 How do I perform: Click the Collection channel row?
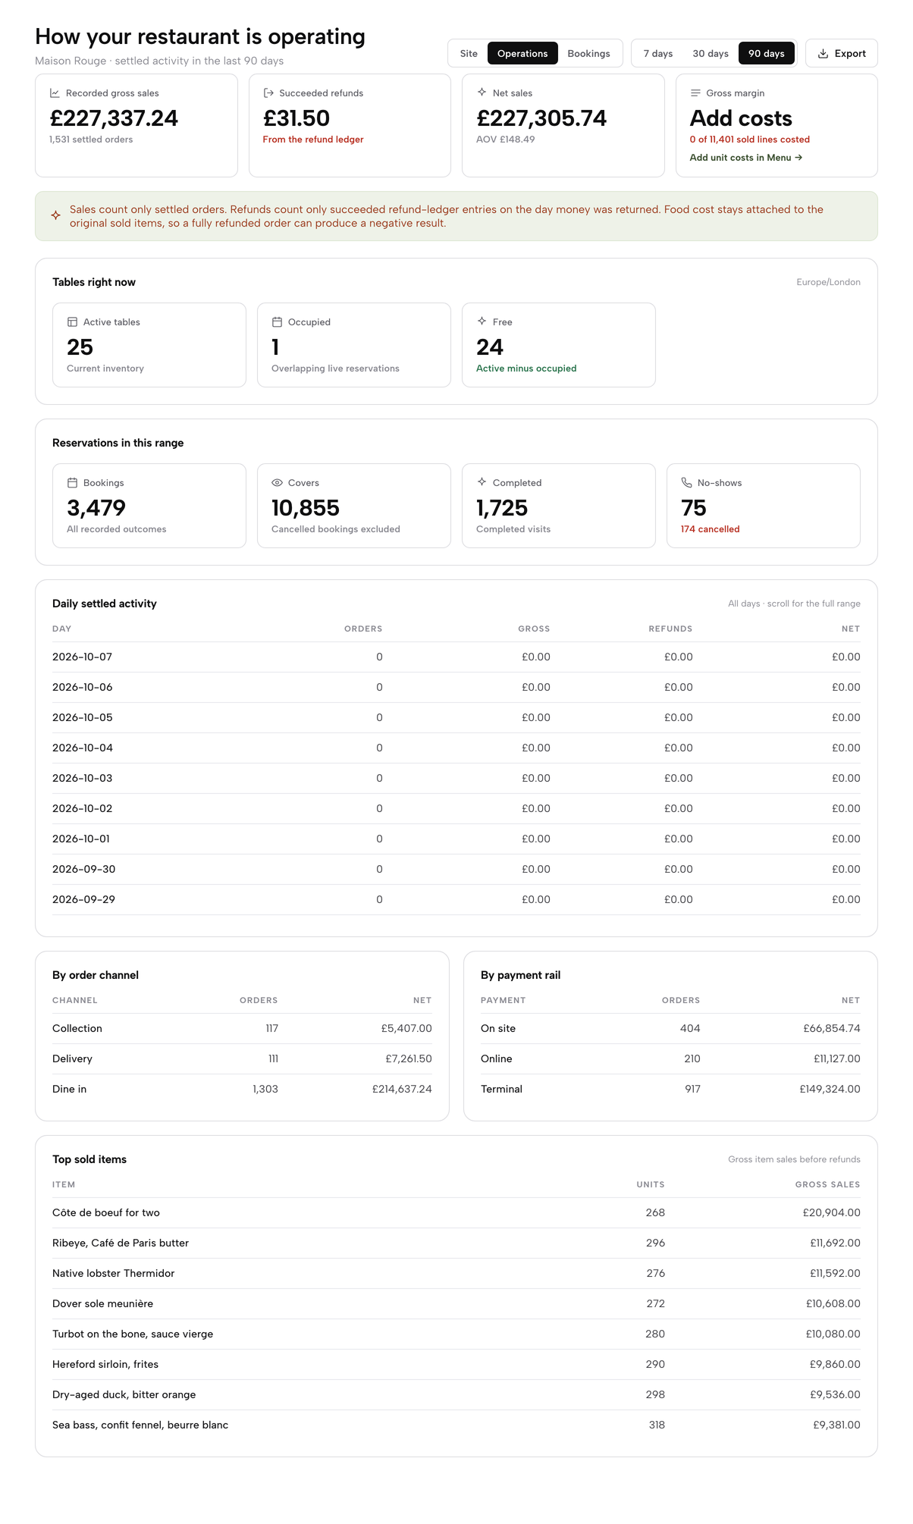[242, 1029]
